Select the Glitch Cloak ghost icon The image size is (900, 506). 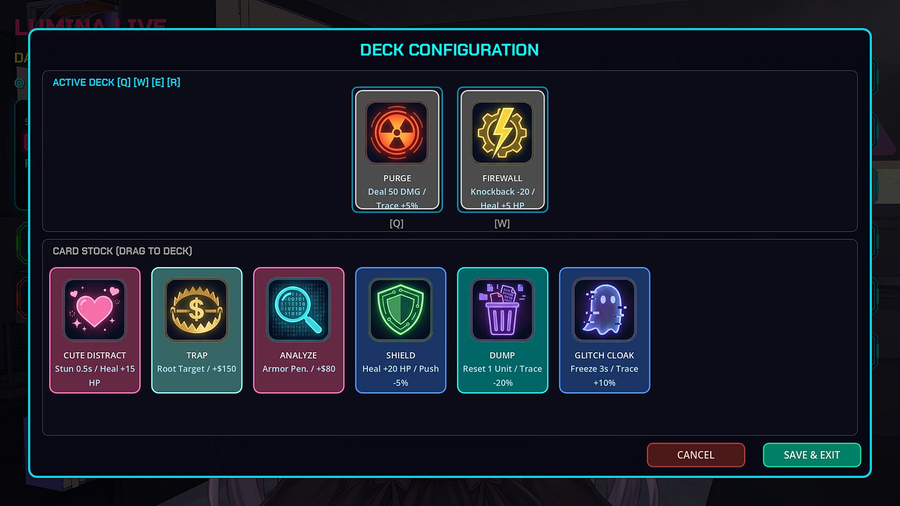click(x=604, y=310)
